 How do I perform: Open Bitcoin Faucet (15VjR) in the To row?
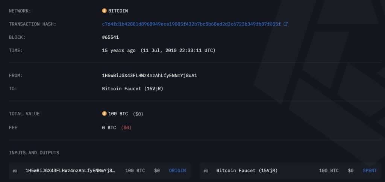[x=133, y=89]
